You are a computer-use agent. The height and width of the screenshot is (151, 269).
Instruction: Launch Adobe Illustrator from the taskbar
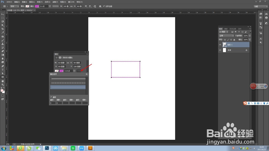[90, 148]
